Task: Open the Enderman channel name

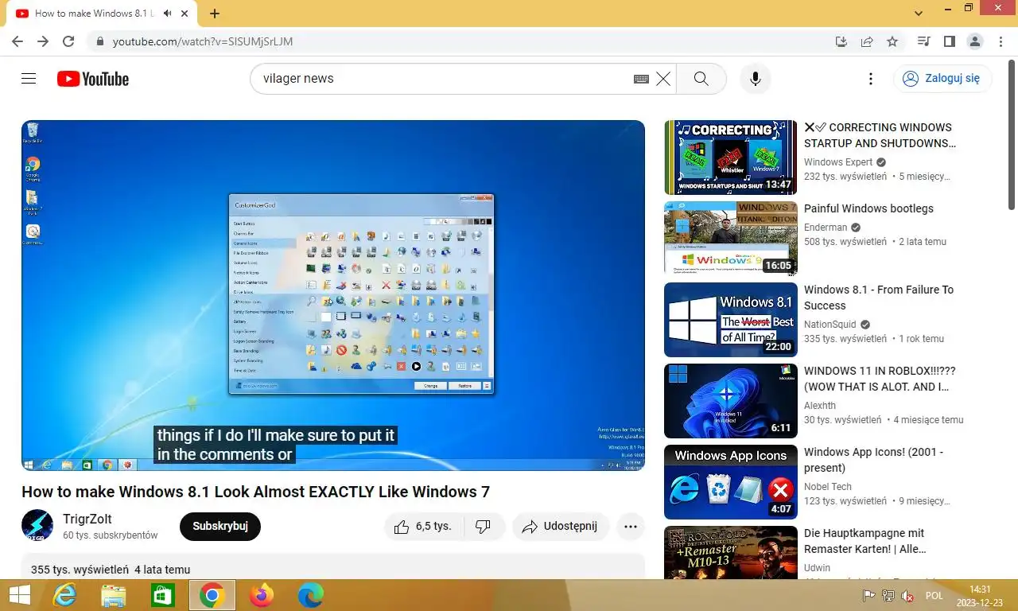Action: pyautogui.click(x=827, y=228)
